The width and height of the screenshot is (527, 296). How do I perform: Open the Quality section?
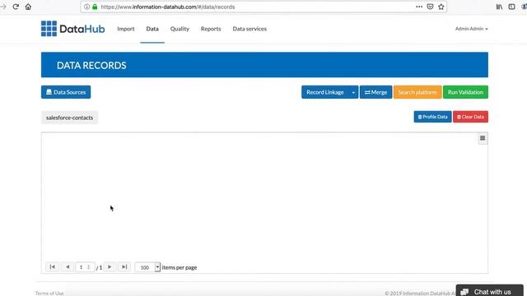[180, 29]
